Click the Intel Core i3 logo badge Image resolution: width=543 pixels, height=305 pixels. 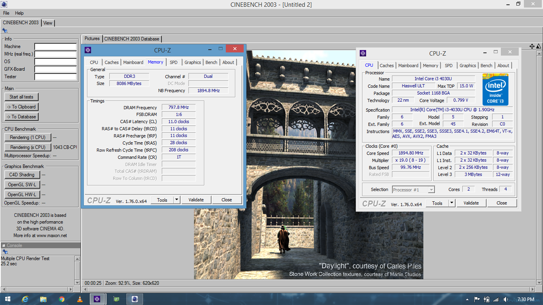coord(495,89)
